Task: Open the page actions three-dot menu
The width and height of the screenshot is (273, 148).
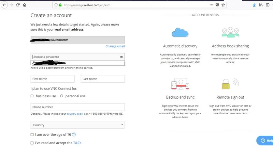Action: click(x=211, y=5)
